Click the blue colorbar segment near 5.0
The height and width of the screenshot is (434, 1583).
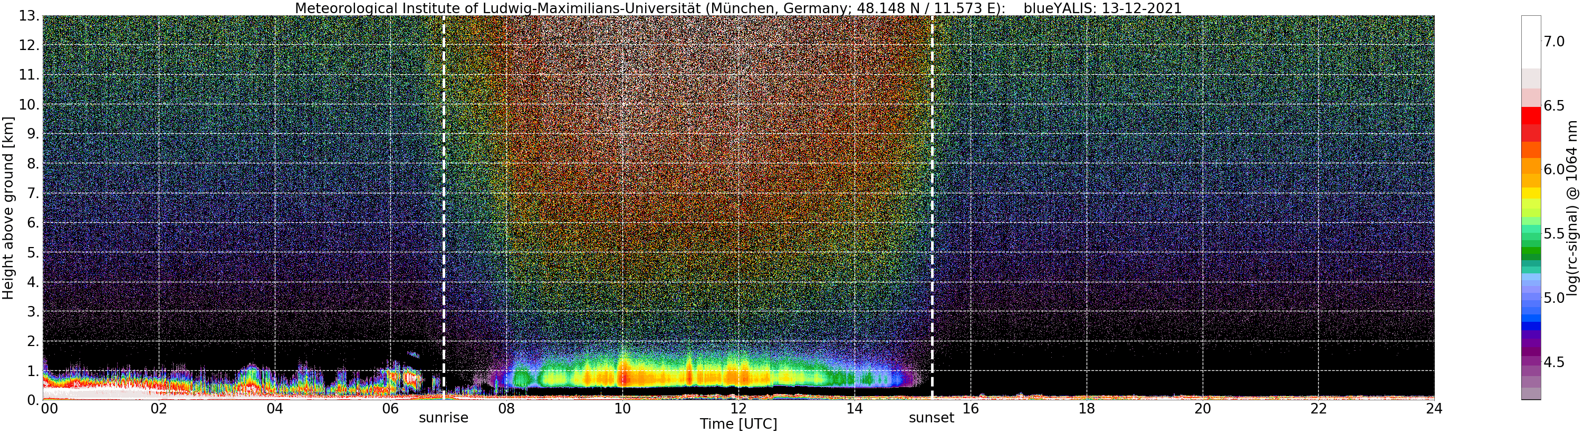pos(1531,318)
